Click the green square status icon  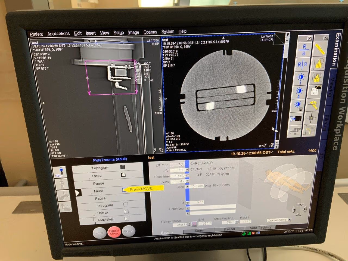pyautogui.click(x=248, y=234)
